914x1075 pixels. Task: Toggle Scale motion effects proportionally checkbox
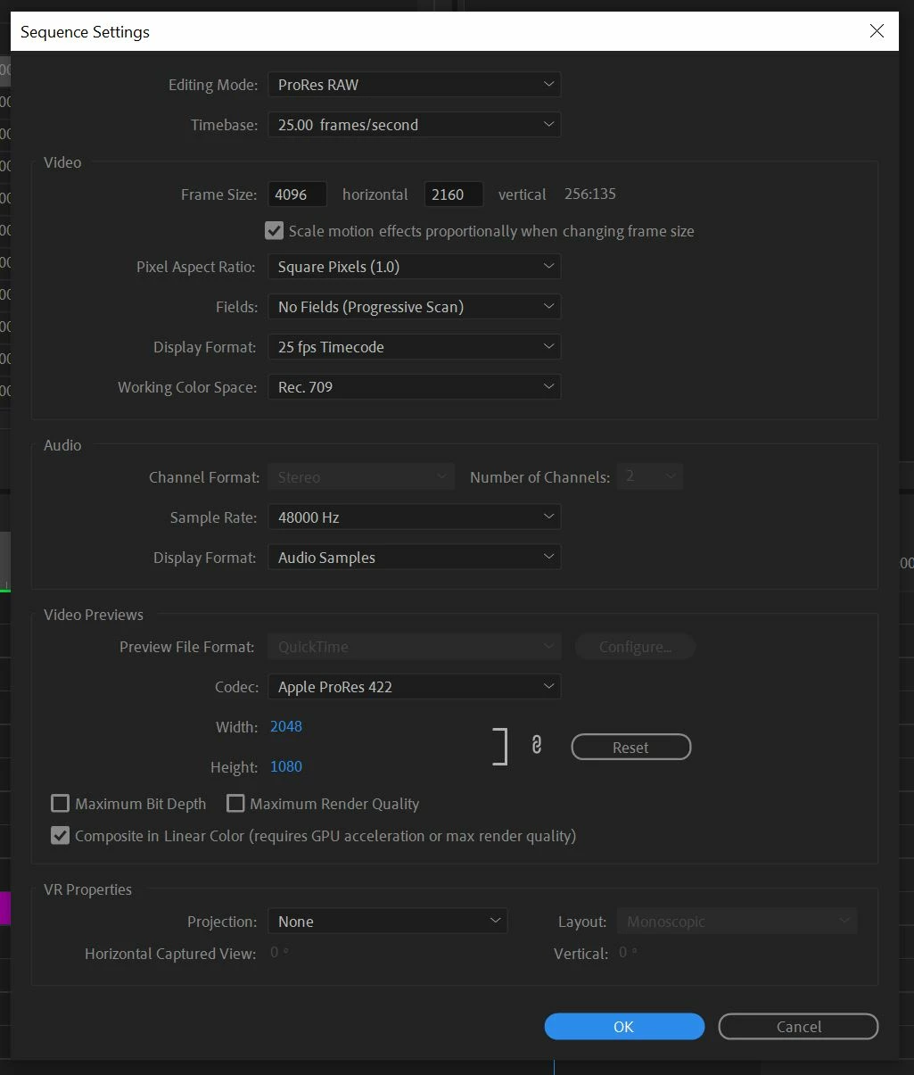click(274, 231)
